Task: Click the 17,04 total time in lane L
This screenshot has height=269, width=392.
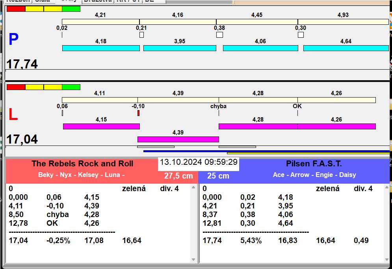Action: pyautogui.click(x=22, y=139)
